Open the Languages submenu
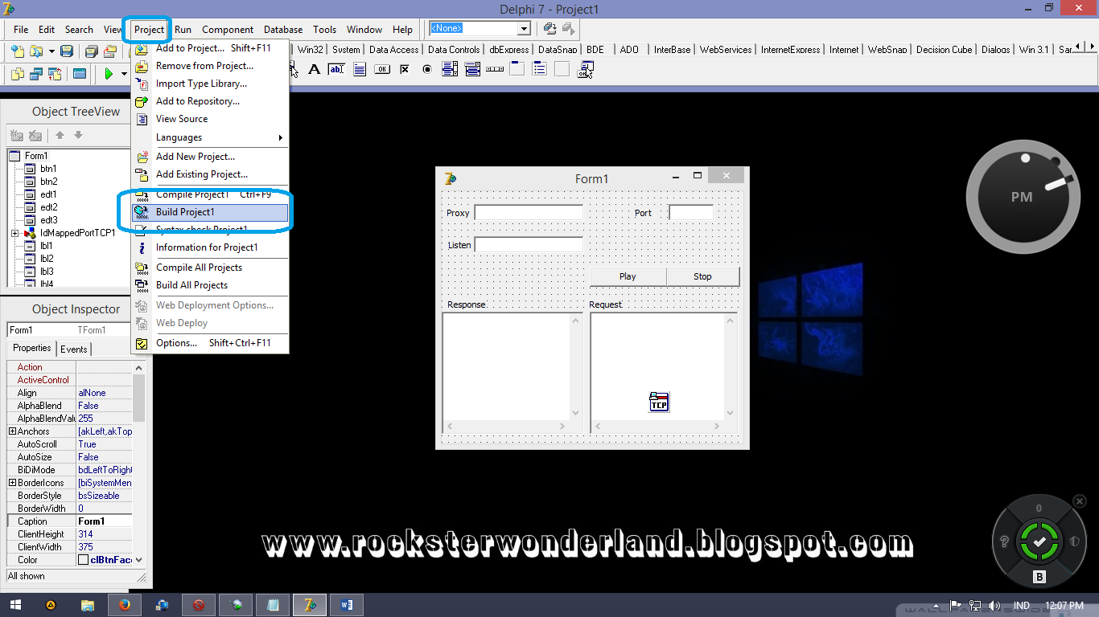Screen dimensions: 1099x617 [209, 137]
